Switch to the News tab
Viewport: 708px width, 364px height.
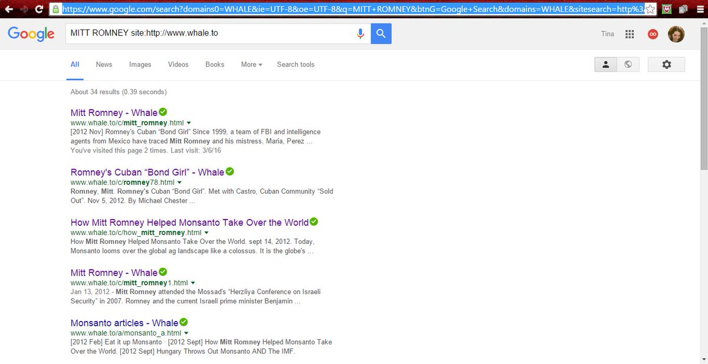click(x=104, y=64)
